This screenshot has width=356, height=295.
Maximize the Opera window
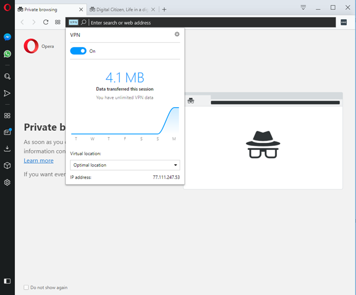pos(333,8)
